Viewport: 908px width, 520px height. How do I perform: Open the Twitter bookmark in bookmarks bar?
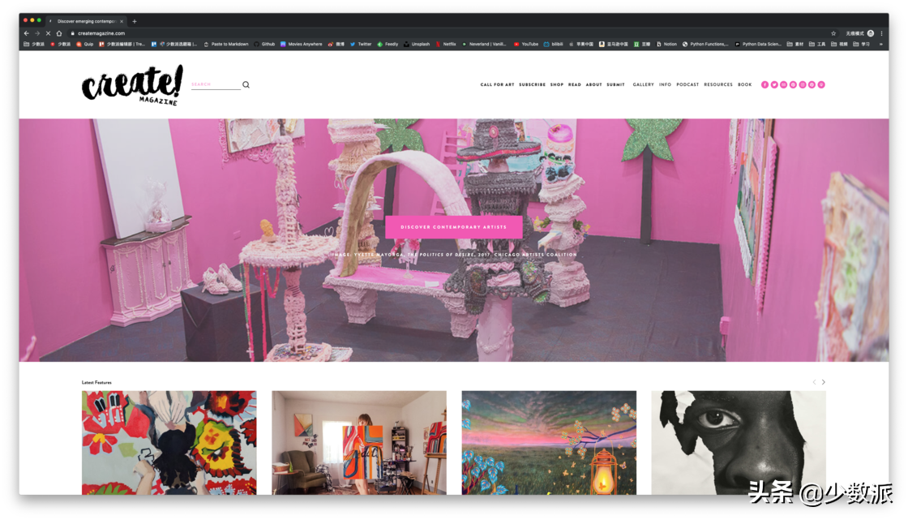(x=361, y=44)
